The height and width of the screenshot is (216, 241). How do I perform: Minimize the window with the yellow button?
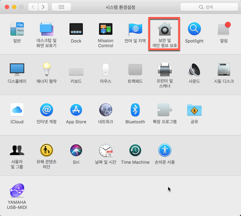click(x=14, y=7)
